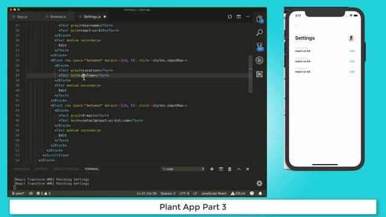Open the Explorer view in activity bar

(x=259, y=19)
